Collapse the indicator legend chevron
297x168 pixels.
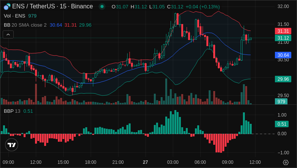click(x=8, y=34)
